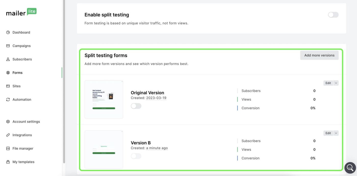Click the My templates icon
Image resolution: width=357 pixels, height=176 pixels.
pos(8,162)
